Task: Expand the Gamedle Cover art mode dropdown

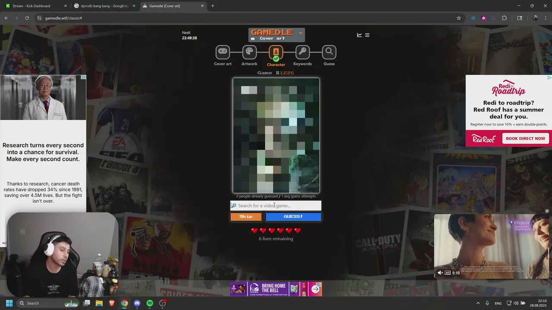Action: tap(276, 35)
